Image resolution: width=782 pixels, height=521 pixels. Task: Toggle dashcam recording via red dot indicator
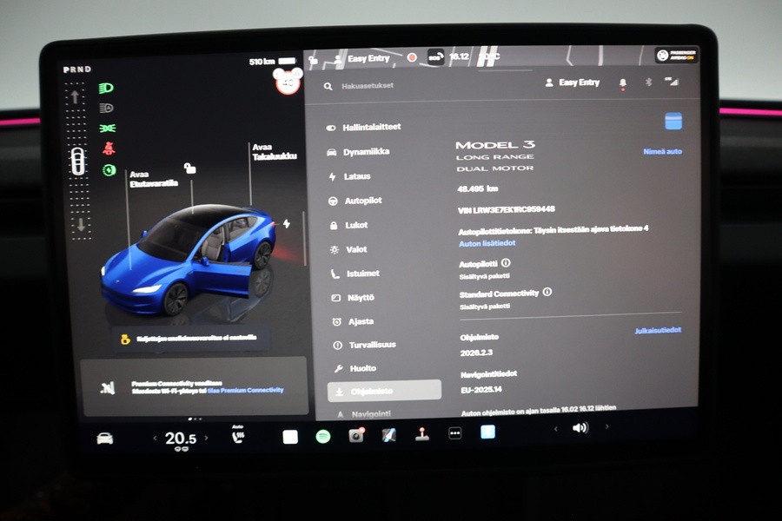point(412,56)
